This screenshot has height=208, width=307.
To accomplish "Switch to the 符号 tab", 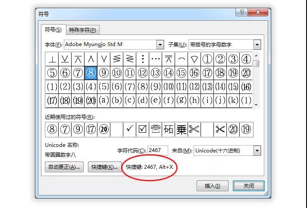I will [x=53, y=30].
